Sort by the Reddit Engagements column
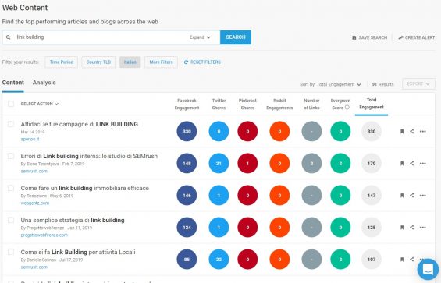Image resolution: width=441 pixels, height=283 pixels. pyautogui.click(x=279, y=104)
